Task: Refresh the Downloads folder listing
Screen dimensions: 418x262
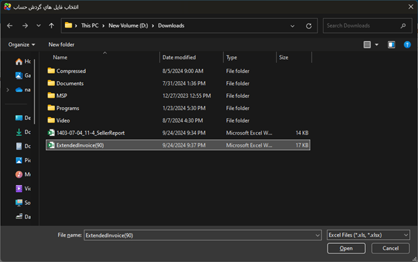Action: (x=309, y=26)
